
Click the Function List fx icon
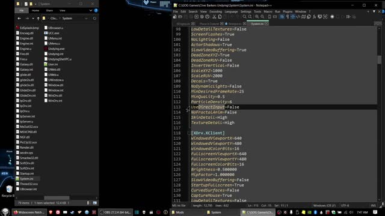tap(314, 17)
